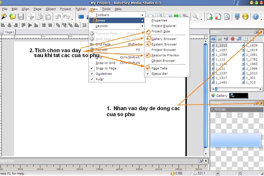
Task: Click the Add Page icon
Action: pyautogui.click(x=210, y=17)
